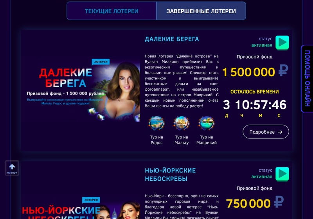Open the Далекие берега lottery title

172,39
